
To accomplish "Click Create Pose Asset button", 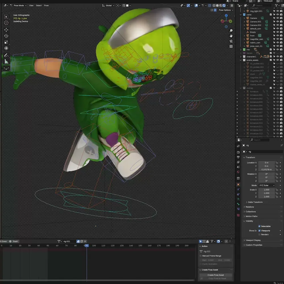I will coord(216,275).
